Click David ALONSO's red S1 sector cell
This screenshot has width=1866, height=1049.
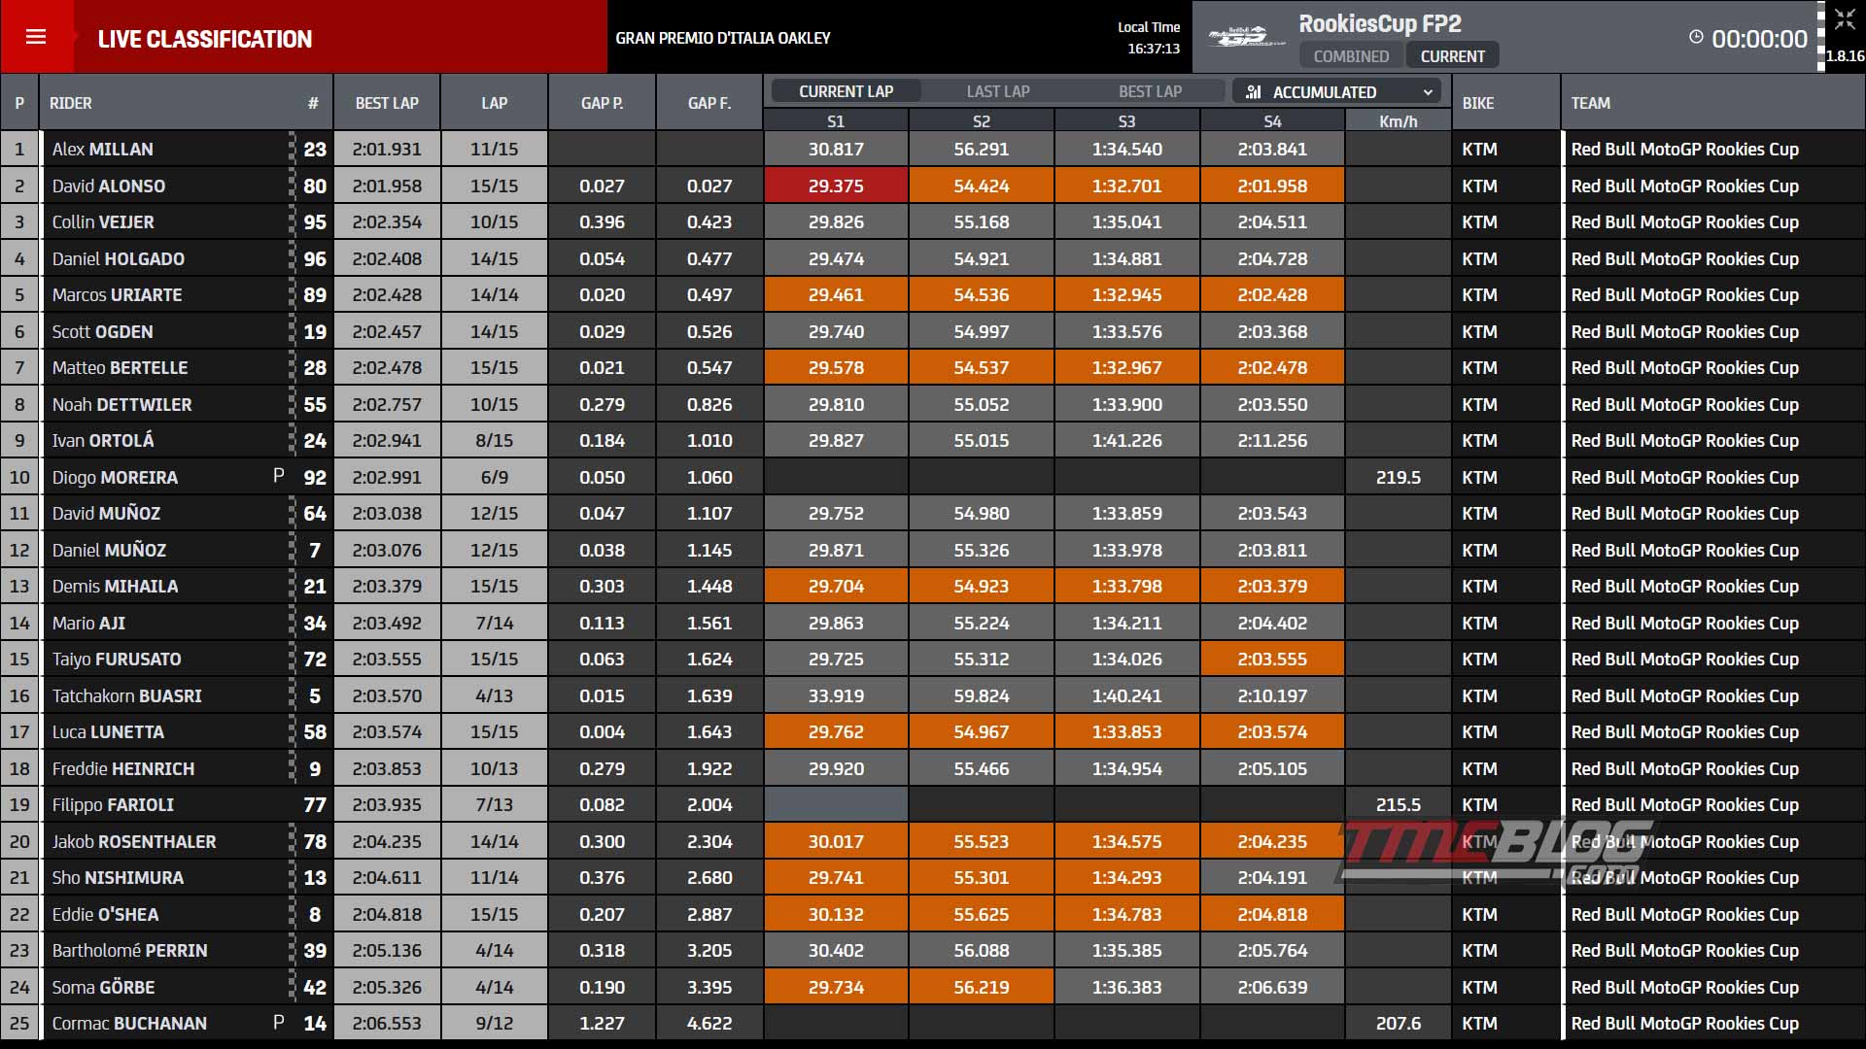click(x=836, y=186)
